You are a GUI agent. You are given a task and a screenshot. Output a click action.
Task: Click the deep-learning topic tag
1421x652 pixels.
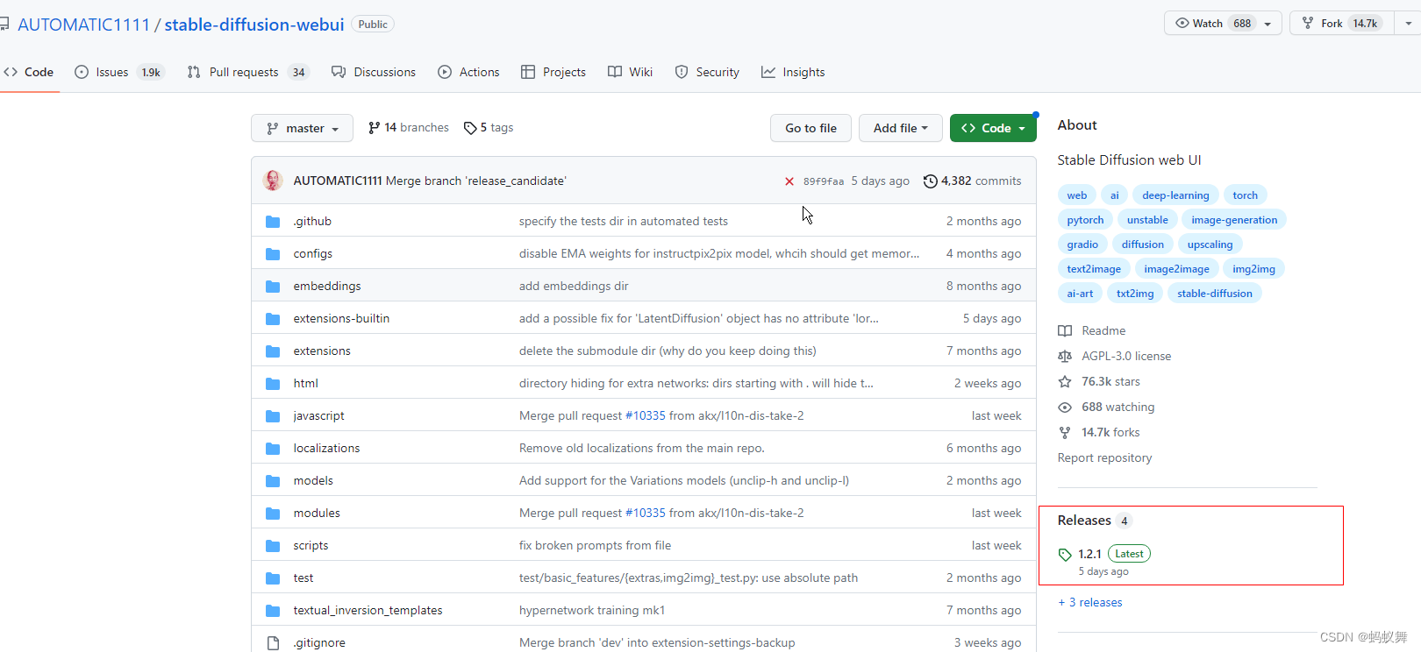[1175, 195]
